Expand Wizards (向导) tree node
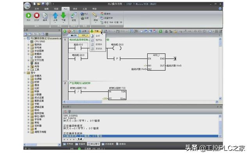 [29, 67]
